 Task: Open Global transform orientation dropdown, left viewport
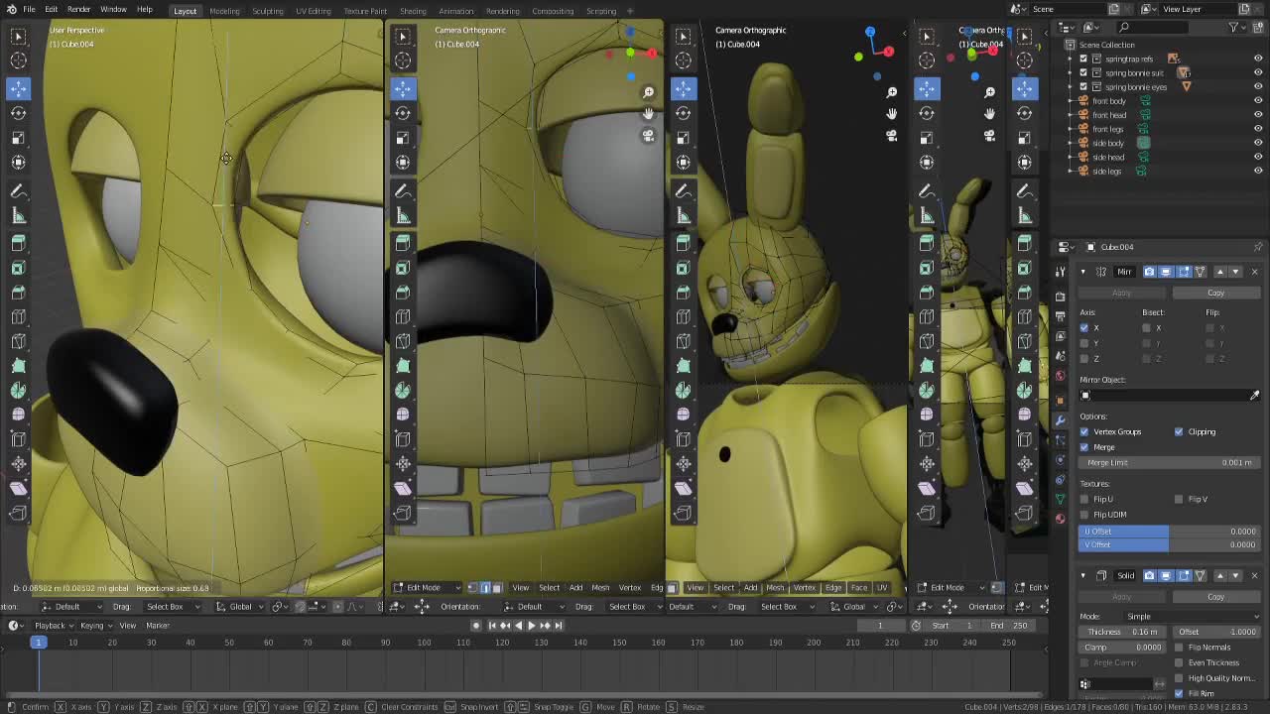coord(240,606)
